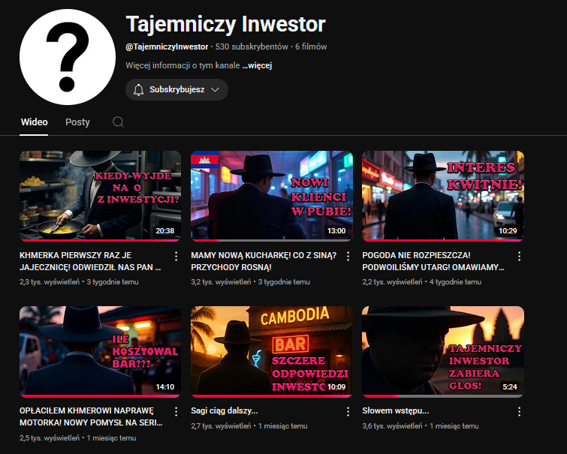Screen dimensions: 567x454
Task: Open the ILE KOSZTOWAŁ BAR thumbnail
Action: pos(100,352)
